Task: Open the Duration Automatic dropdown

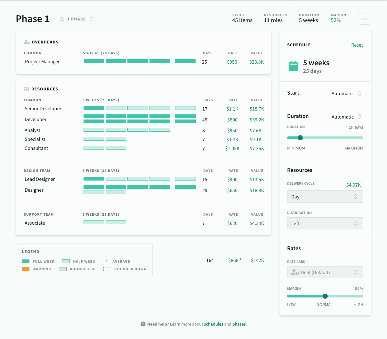Action: pyautogui.click(x=346, y=117)
